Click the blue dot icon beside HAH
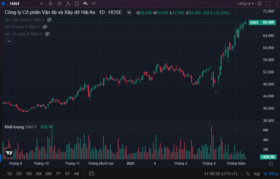The height and width of the screenshot is (179, 280). tap(3, 4)
